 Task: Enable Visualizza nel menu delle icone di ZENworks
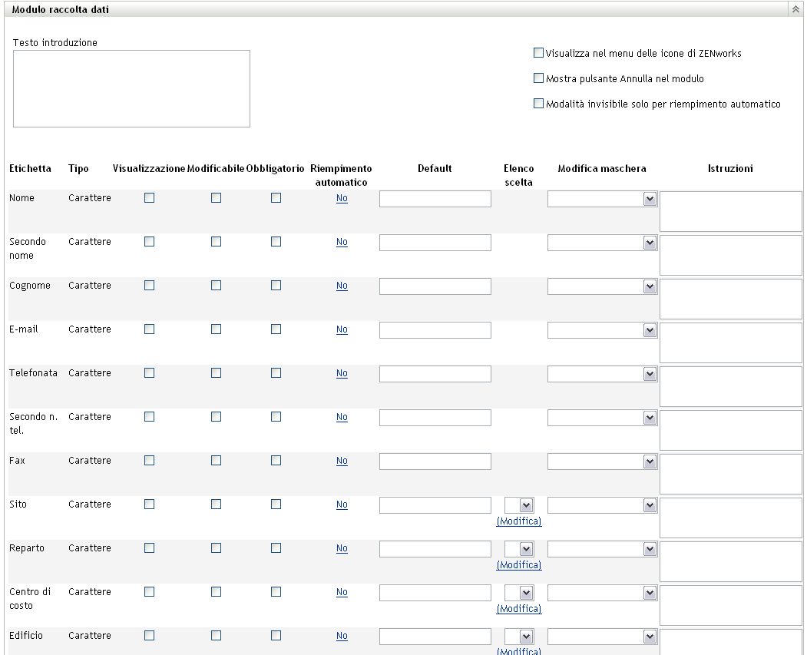pyautogui.click(x=538, y=54)
